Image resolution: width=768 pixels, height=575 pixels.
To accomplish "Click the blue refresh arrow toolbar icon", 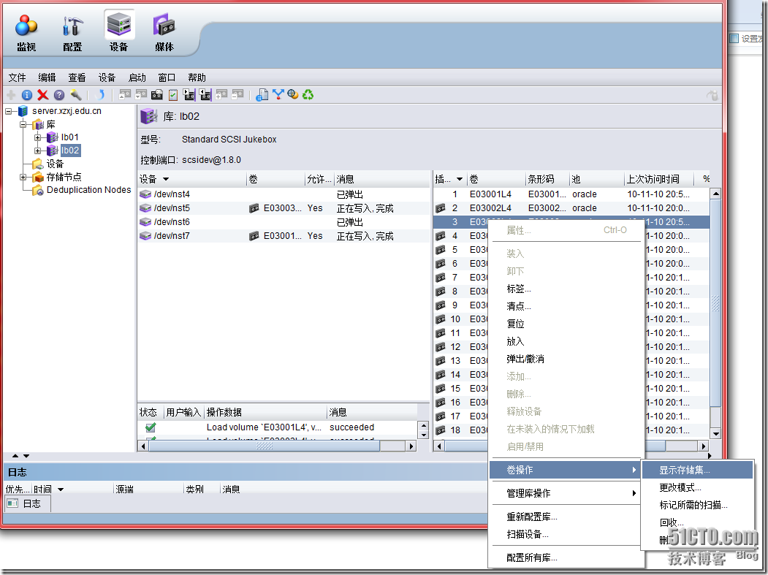I will coord(100,95).
